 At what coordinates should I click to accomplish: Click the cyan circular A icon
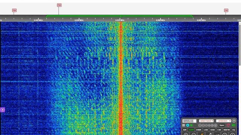[188, 125]
